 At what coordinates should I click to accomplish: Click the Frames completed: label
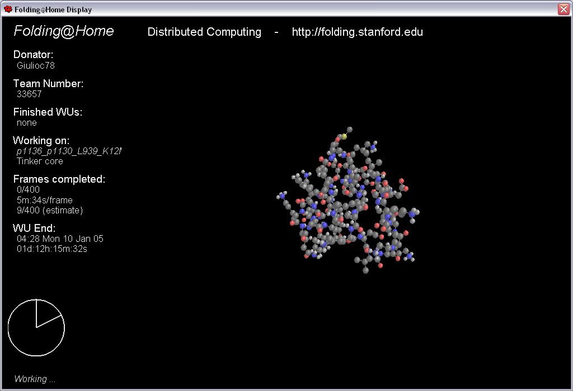pyautogui.click(x=59, y=179)
